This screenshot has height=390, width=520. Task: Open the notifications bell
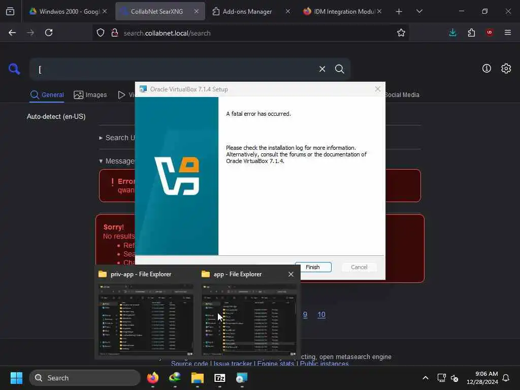pos(506,378)
